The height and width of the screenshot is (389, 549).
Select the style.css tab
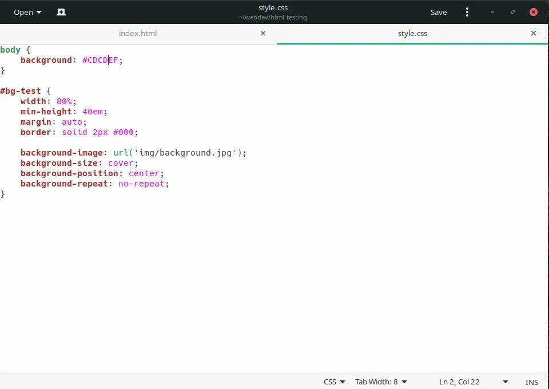(412, 34)
